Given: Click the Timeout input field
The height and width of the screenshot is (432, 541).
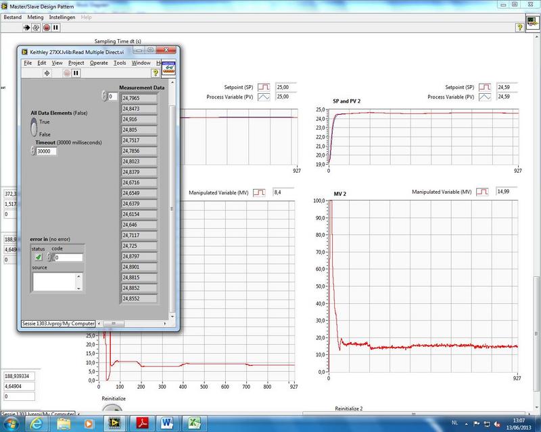Looking at the screenshot, I should click(46, 152).
